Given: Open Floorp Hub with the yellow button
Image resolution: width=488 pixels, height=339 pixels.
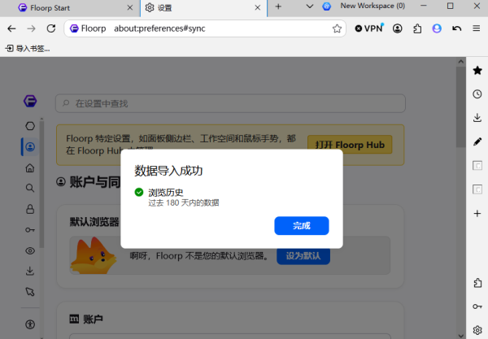Looking at the screenshot, I should tap(350, 145).
